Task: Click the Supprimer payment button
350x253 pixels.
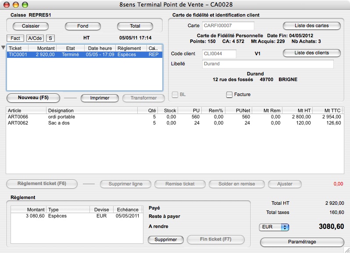Action: click(x=166, y=239)
